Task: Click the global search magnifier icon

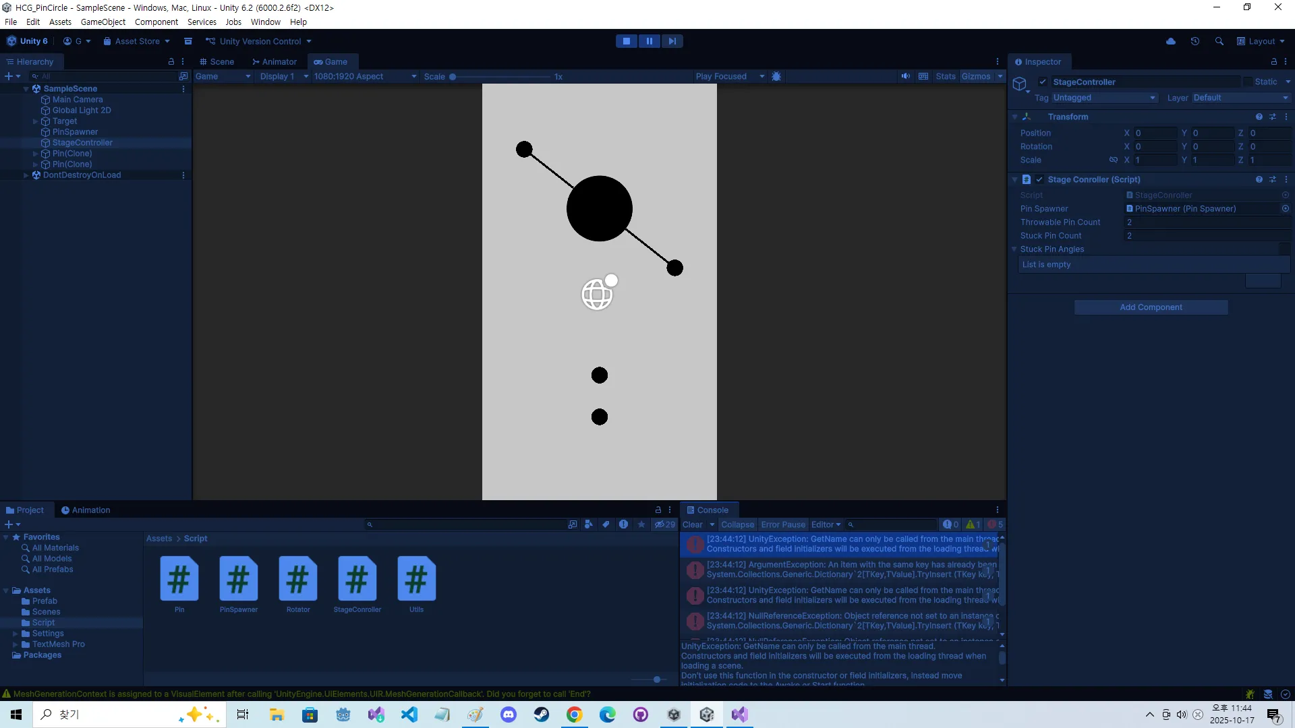Action: pyautogui.click(x=1219, y=41)
